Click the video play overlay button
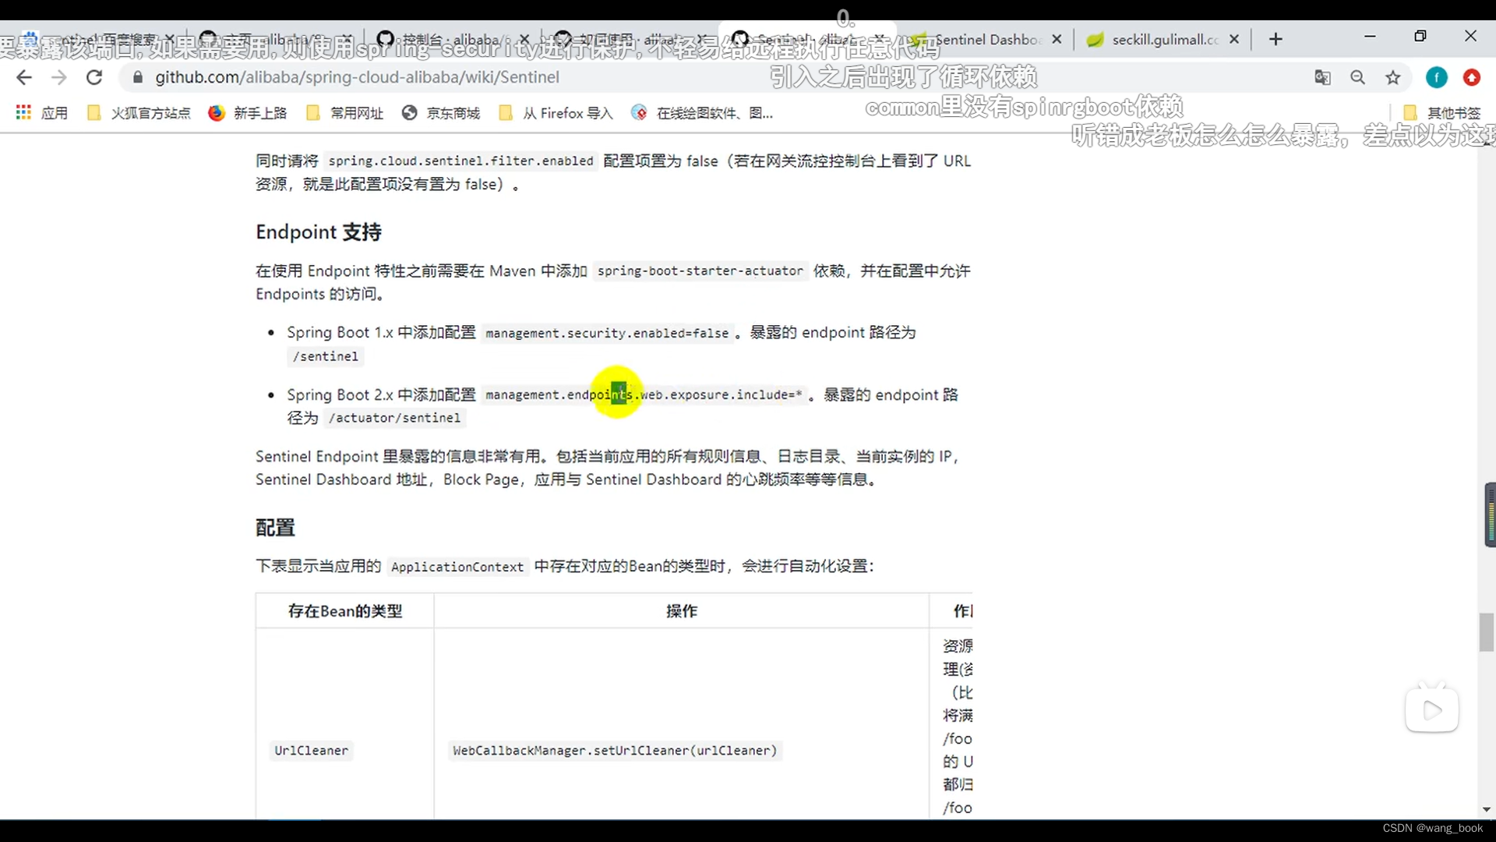 [1432, 709]
